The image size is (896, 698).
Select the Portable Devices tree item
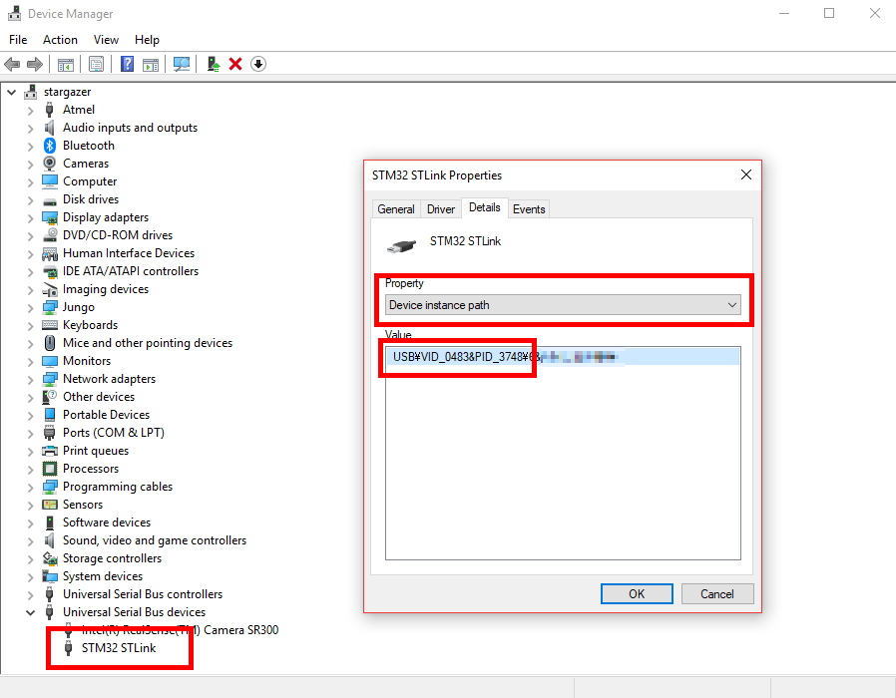coord(107,415)
